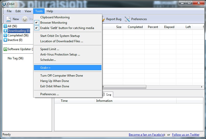This screenshot has height=139, width=206.
Task: Maximize the Orbit window
Action: 189,3
